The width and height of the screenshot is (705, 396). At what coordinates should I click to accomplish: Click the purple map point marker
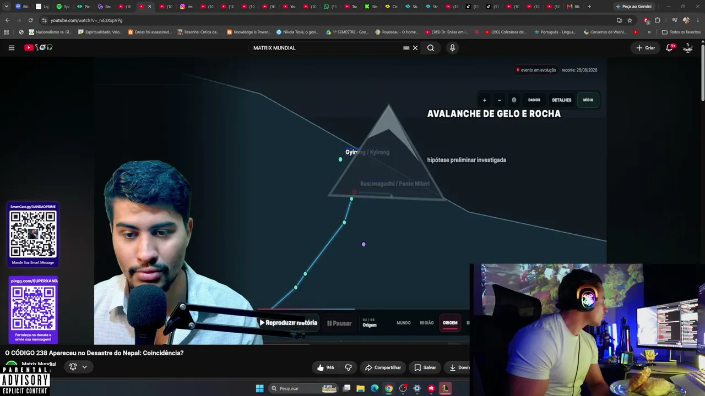pos(364,244)
